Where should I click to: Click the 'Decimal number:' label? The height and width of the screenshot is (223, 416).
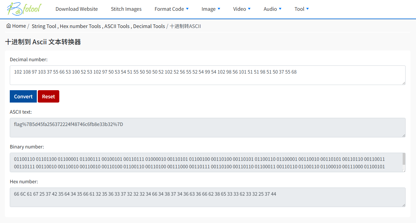pos(29,60)
